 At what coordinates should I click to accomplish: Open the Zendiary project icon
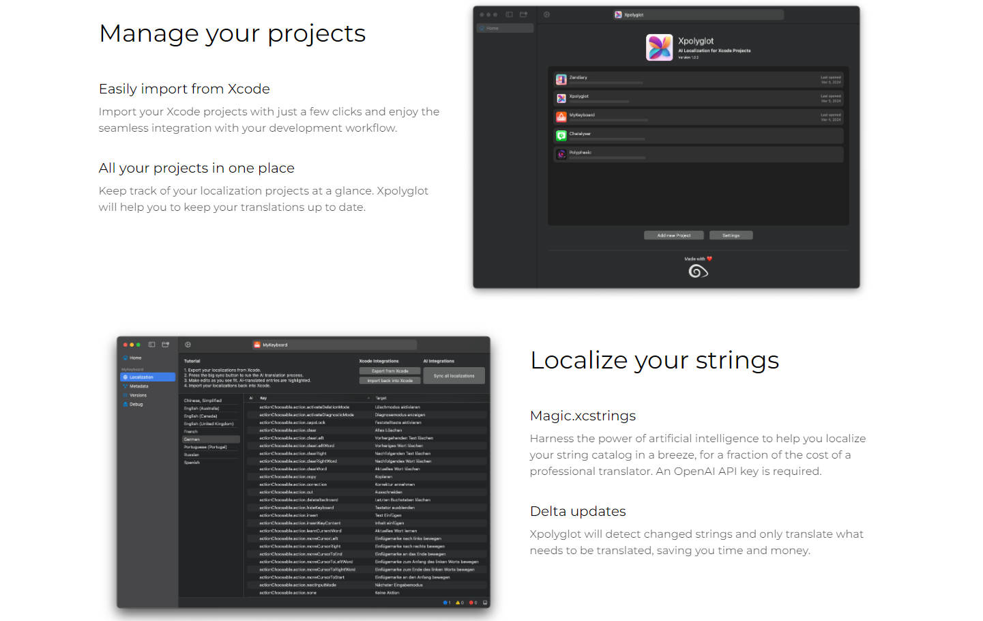pyautogui.click(x=561, y=80)
